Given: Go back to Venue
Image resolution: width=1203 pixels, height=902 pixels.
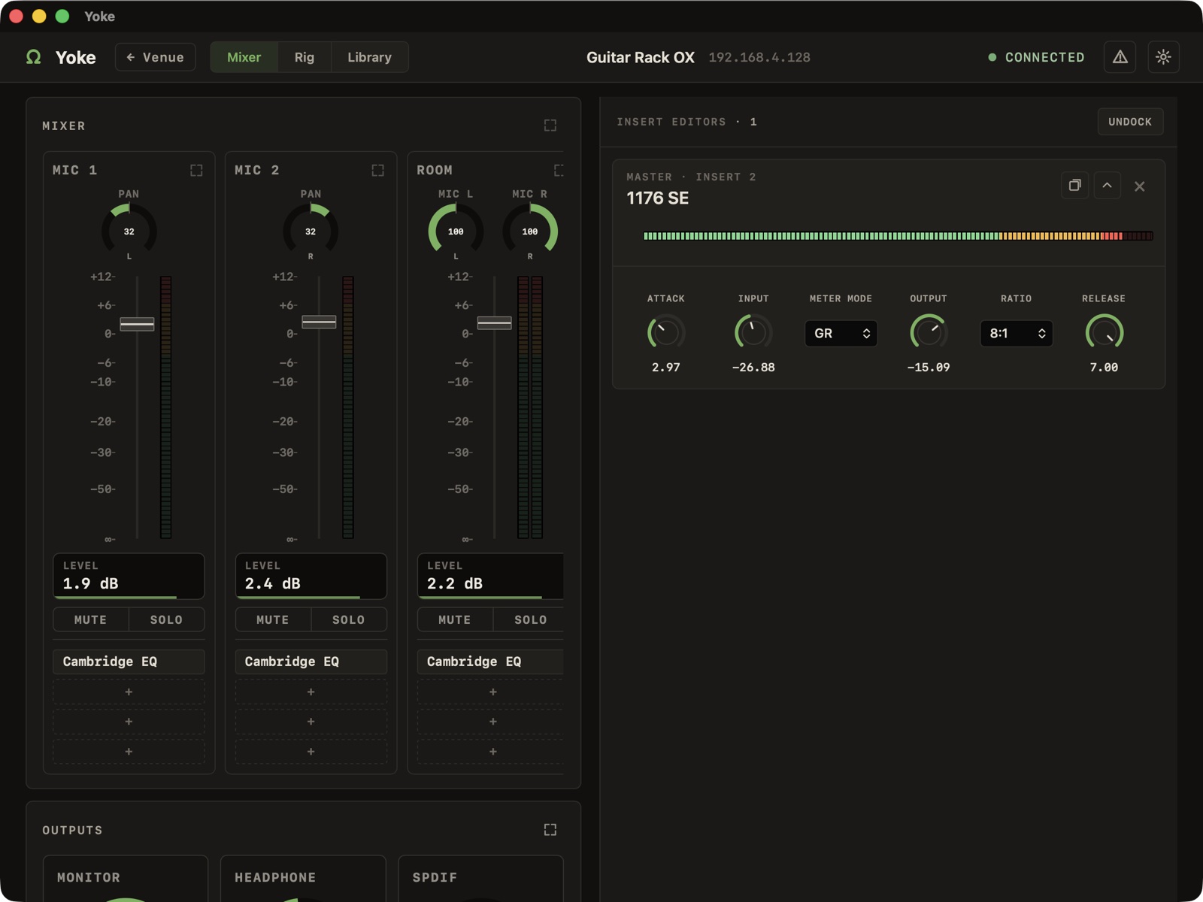Looking at the screenshot, I should (155, 57).
